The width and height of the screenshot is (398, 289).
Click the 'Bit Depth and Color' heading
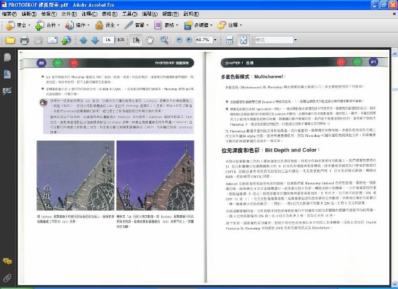[x=291, y=150]
